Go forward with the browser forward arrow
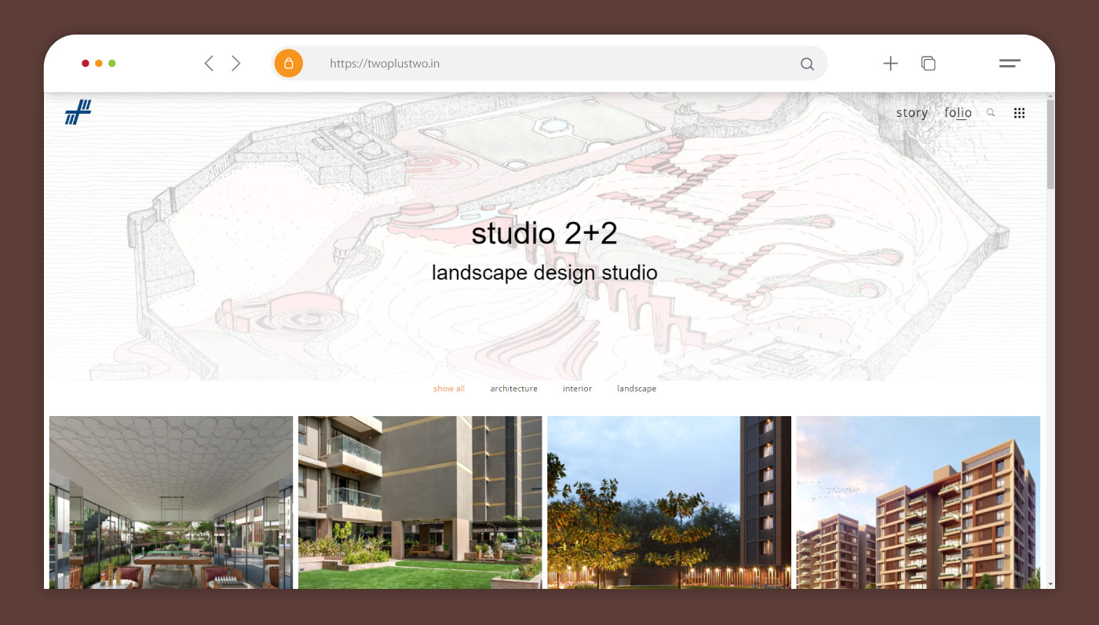The width and height of the screenshot is (1099, 625). (235, 64)
